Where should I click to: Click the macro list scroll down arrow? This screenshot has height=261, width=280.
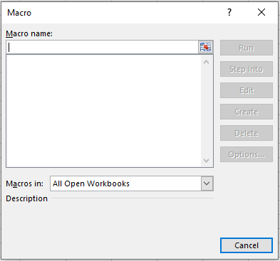tap(207, 161)
